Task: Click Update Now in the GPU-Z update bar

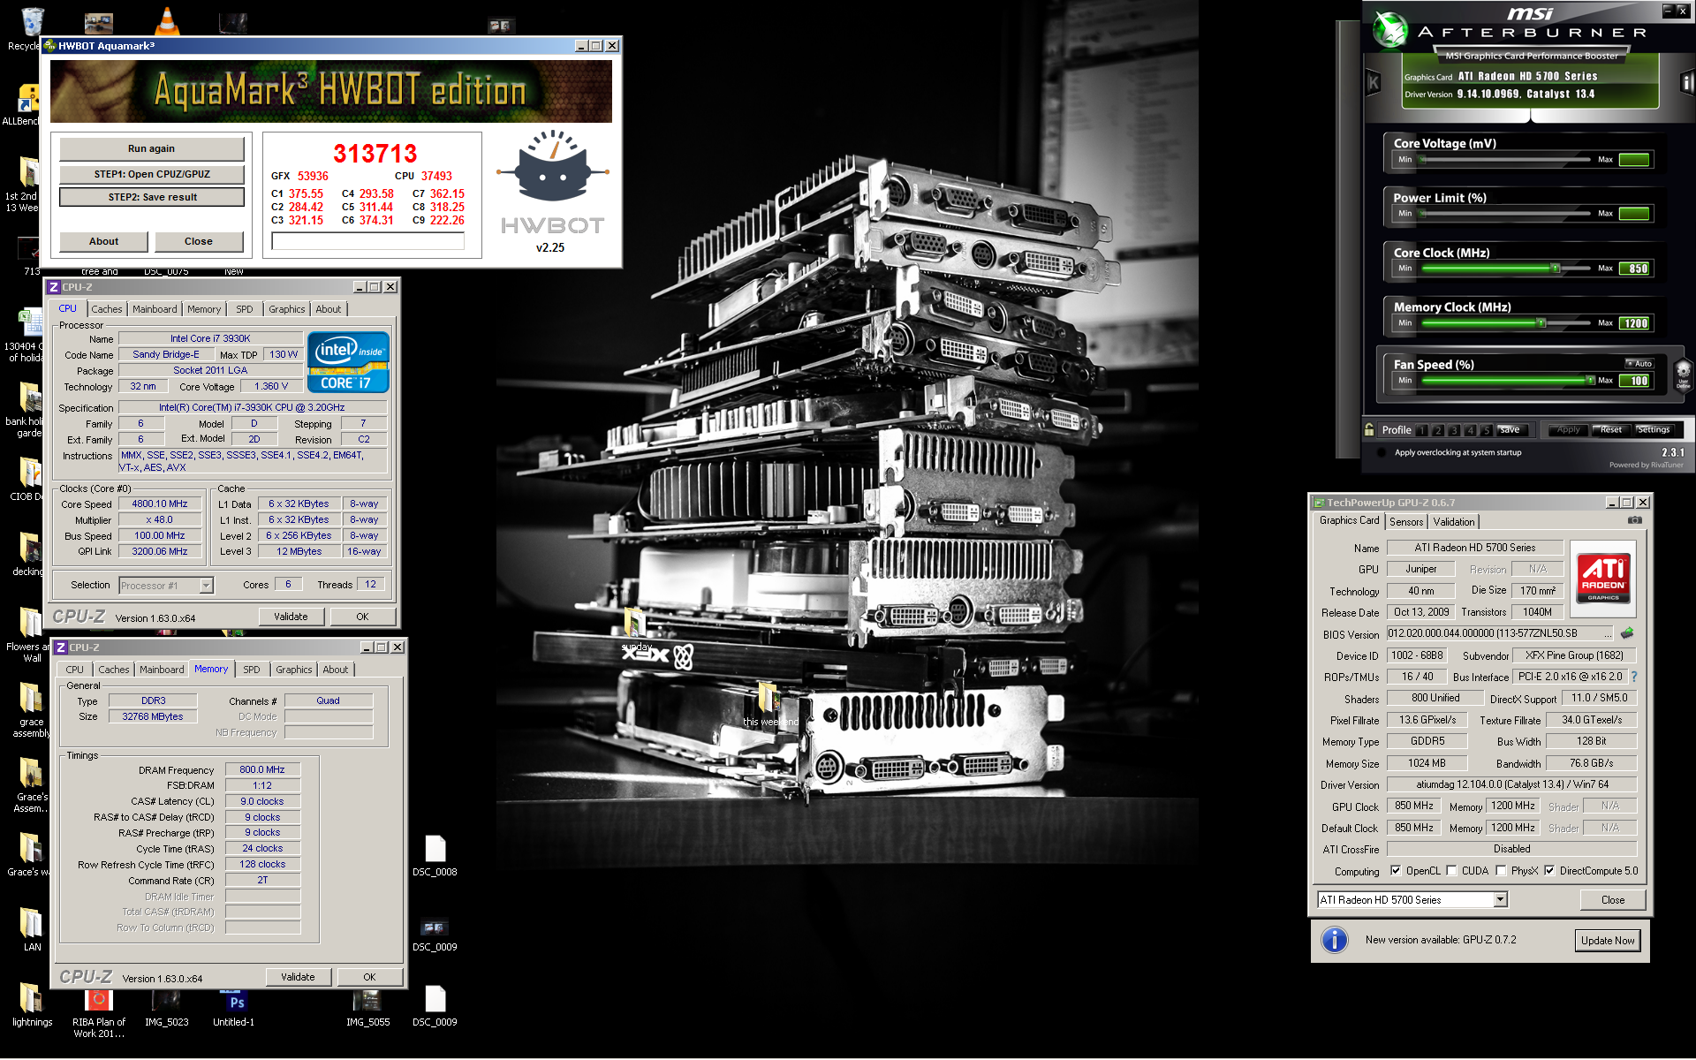Action: (1608, 941)
